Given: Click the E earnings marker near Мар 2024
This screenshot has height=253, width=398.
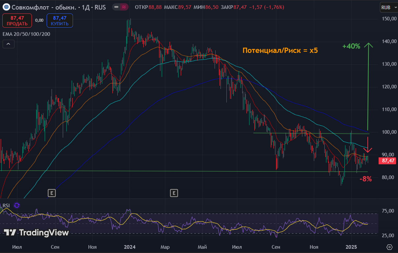Looking at the screenshot, I should click(x=174, y=193).
